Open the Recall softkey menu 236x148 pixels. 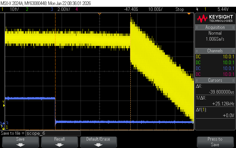pos(60,142)
